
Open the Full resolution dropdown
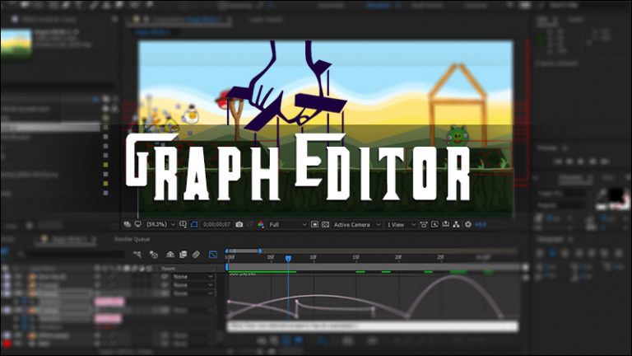(288, 224)
